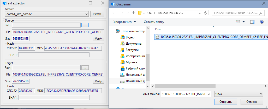Open help in the dialog
Viewport: 268px width, 109px height.
pyautogui.click(x=262, y=22)
